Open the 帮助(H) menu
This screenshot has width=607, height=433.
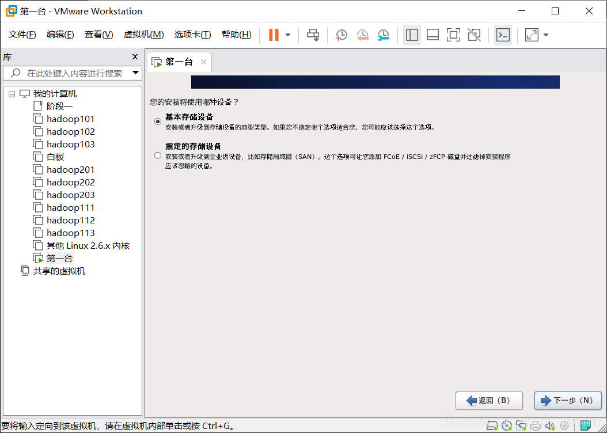(236, 35)
